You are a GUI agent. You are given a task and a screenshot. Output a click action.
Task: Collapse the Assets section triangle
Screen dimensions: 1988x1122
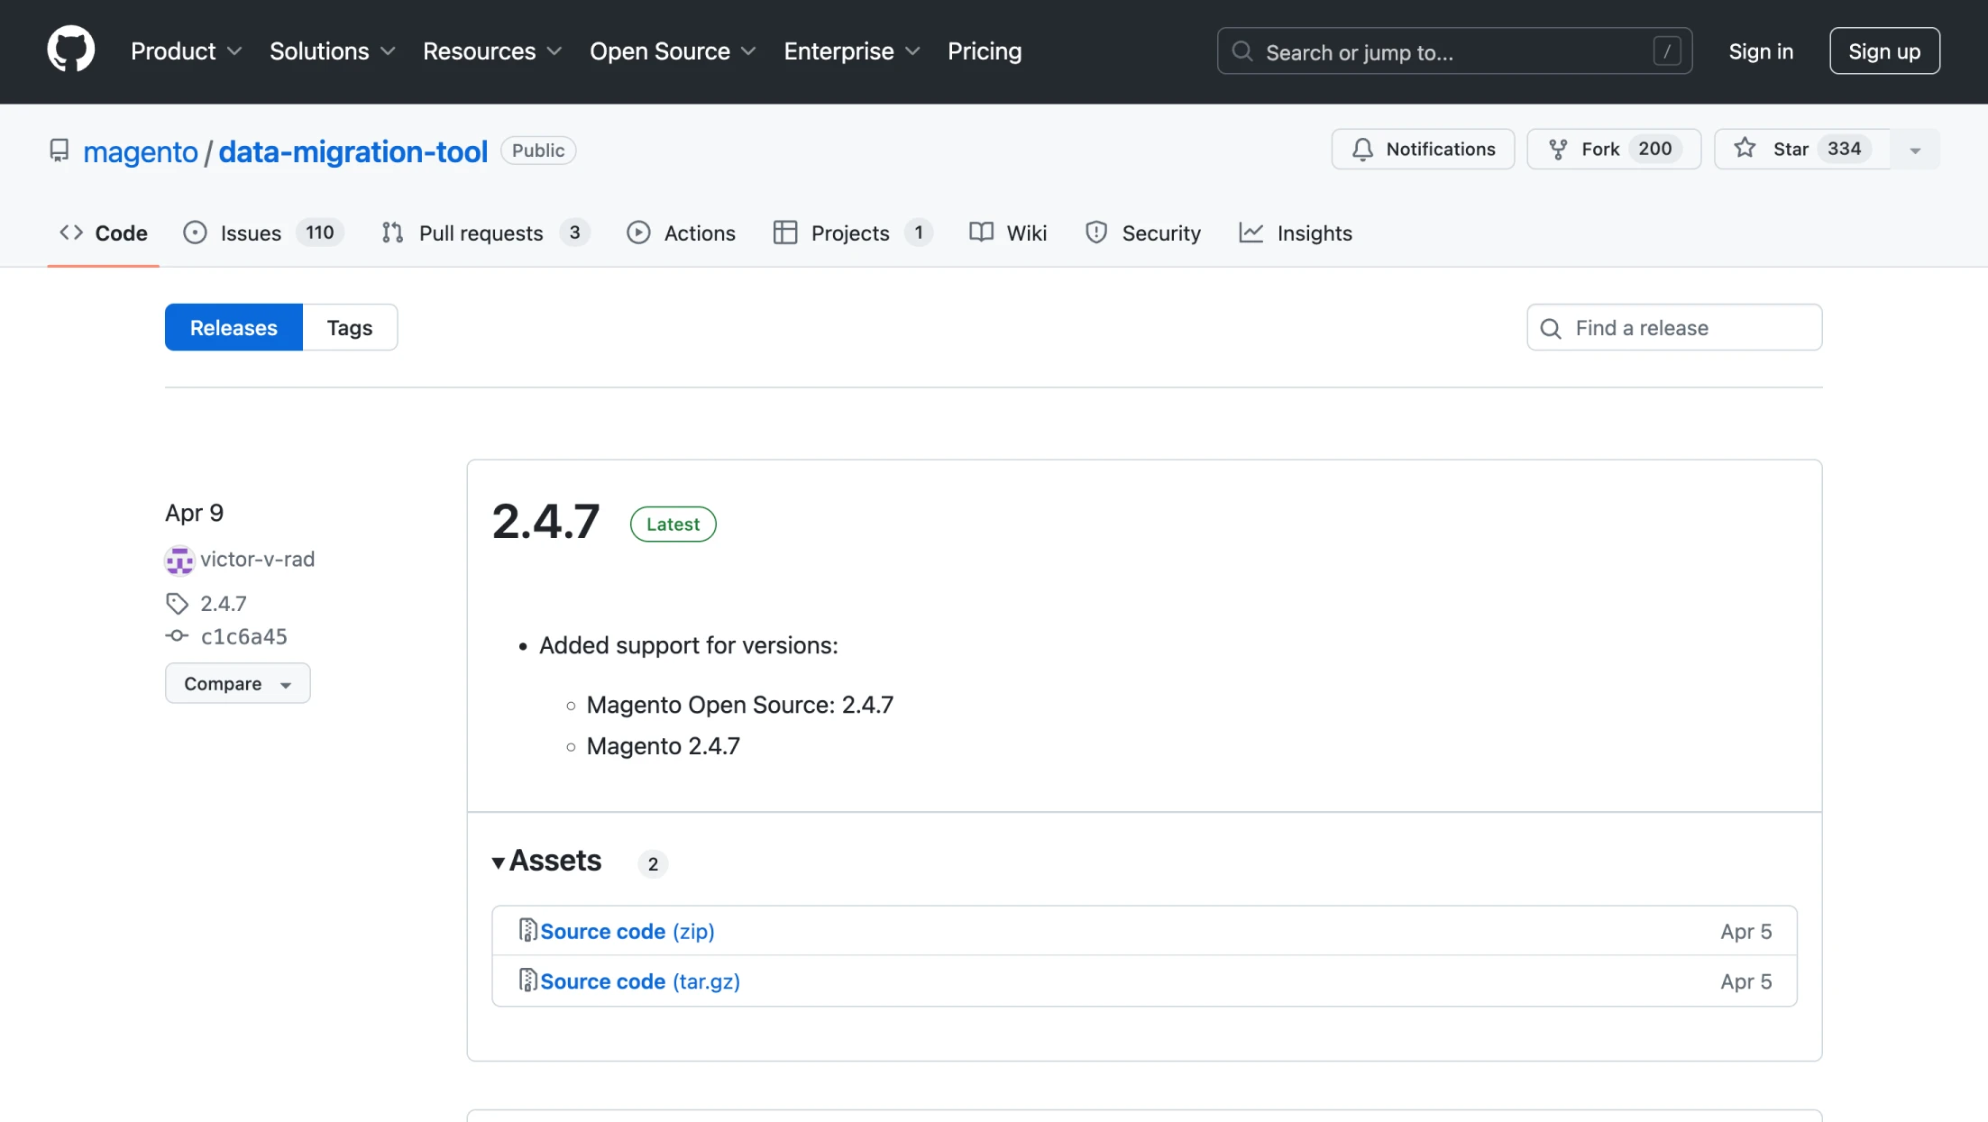pos(498,862)
